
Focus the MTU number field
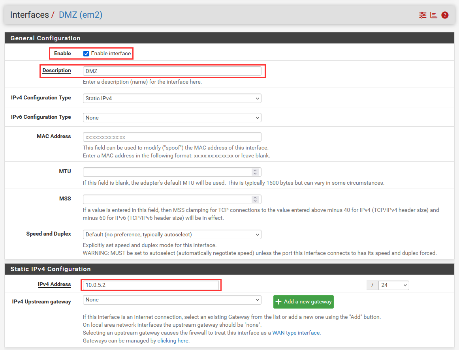point(166,172)
